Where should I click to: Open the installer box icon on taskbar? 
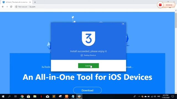click(x=79, y=97)
